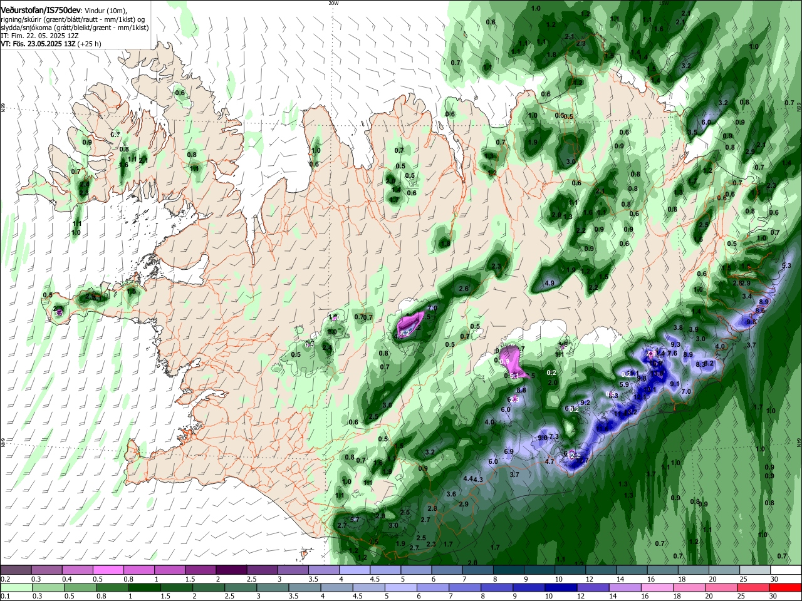802x601 pixels.
Task: Click the 9.2 precipitation value
Action: pos(585,403)
